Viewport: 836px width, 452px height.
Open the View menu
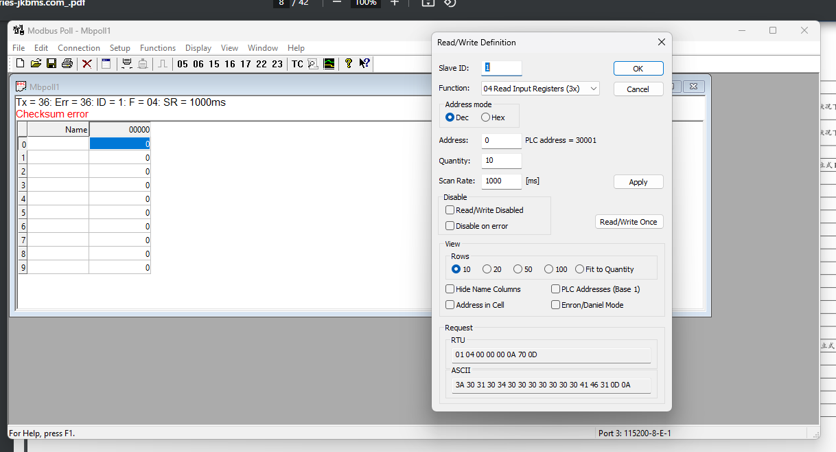coord(229,48)
